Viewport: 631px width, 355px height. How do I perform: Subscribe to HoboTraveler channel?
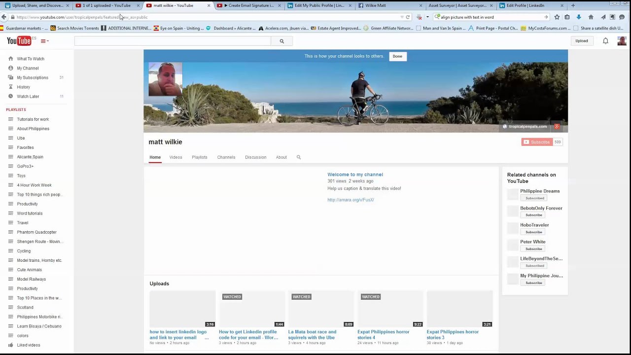click(x=533, y=232)
